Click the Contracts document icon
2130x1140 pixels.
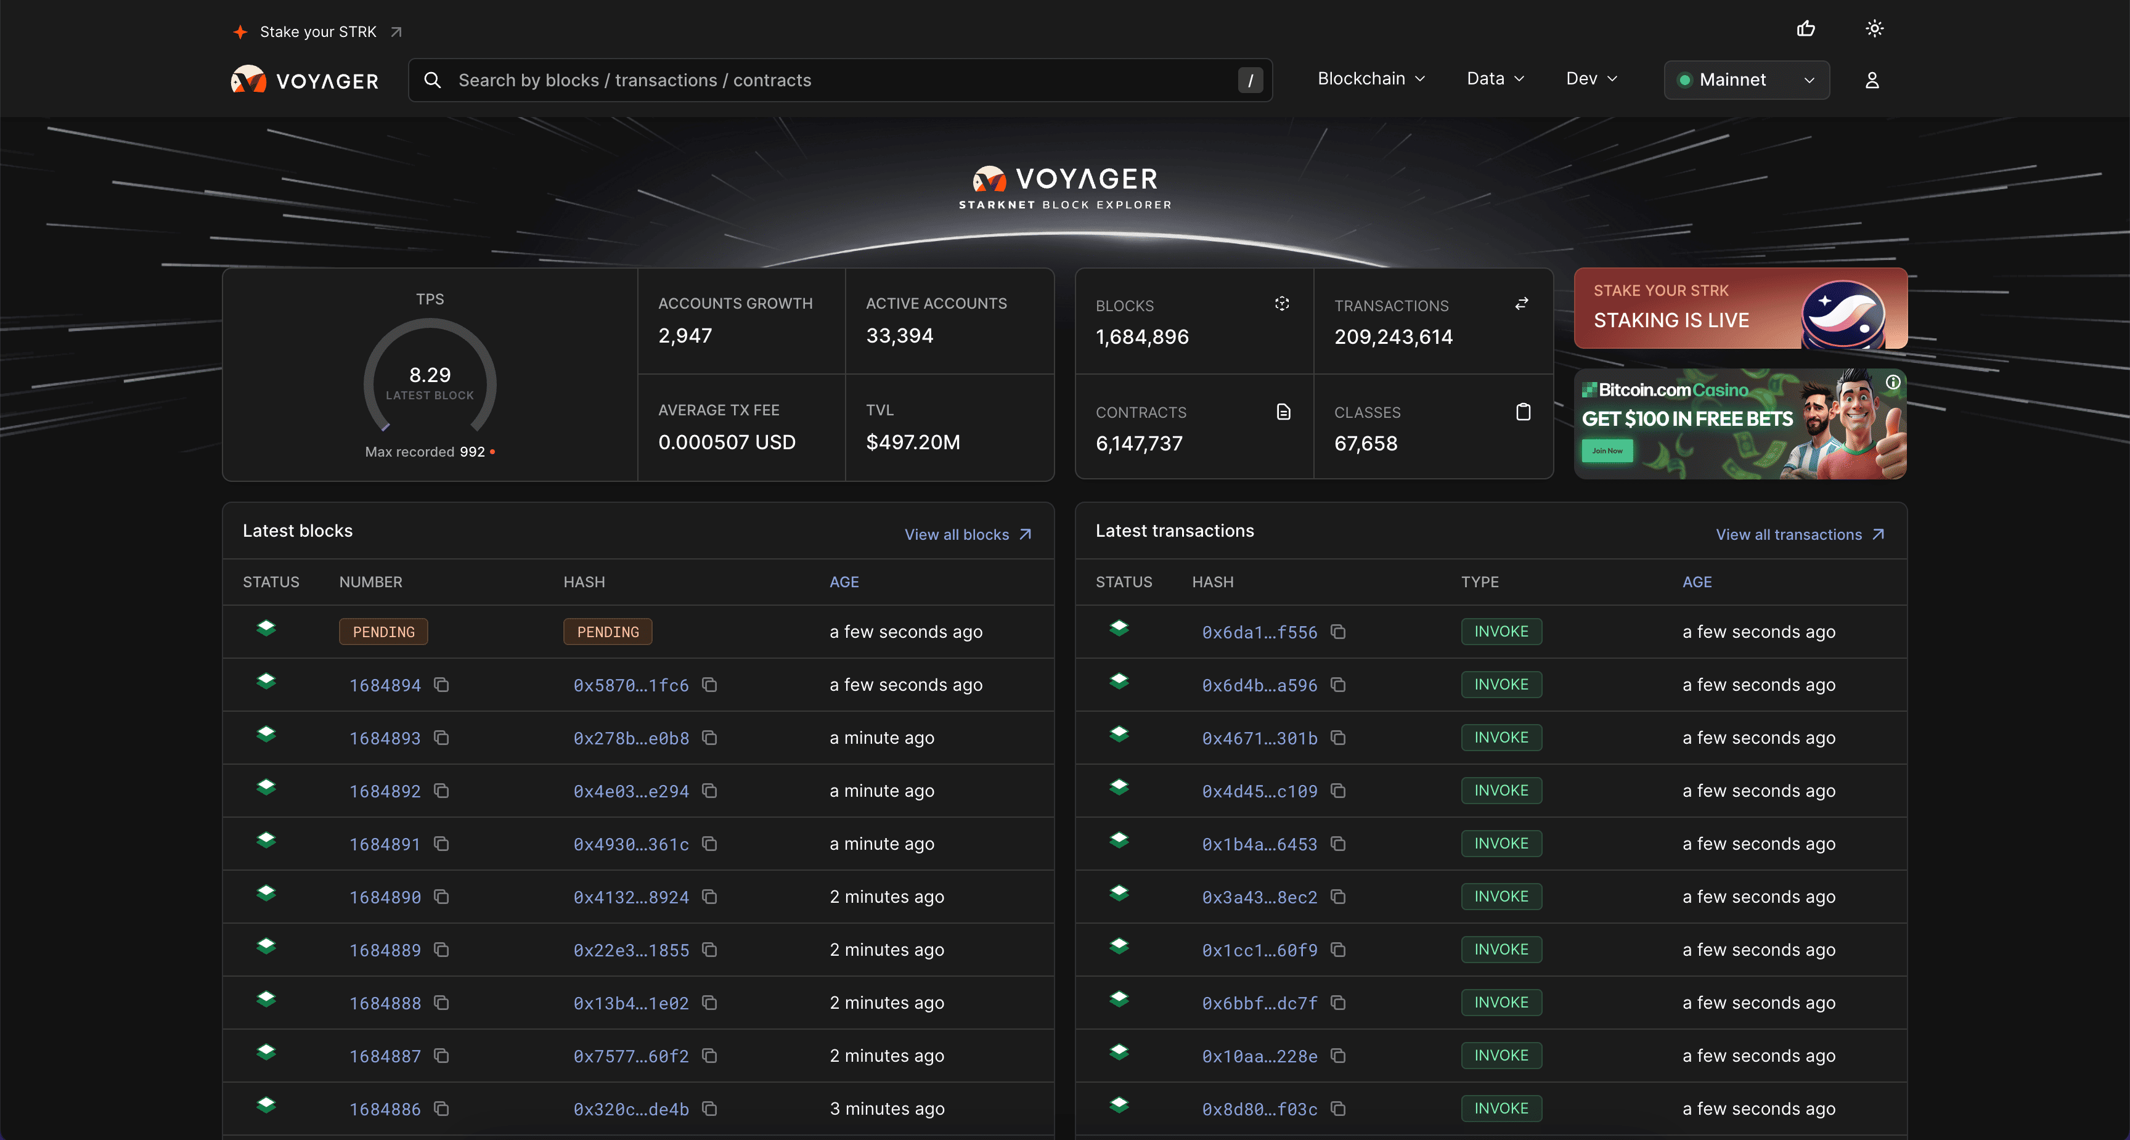coord(1283,412)
